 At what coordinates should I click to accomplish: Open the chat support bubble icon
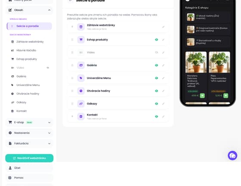[232, 155]
